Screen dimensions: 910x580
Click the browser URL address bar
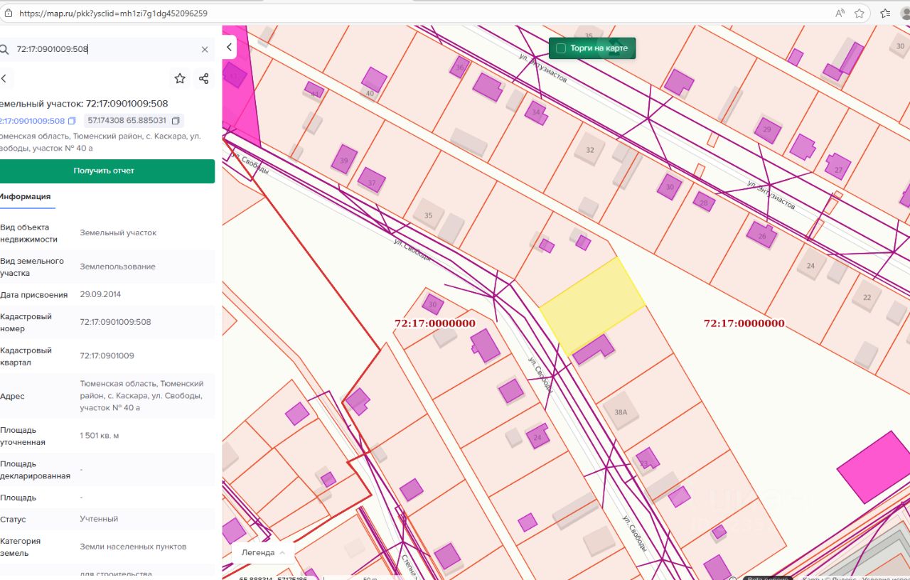pyautogui.click(x=427, y=13)
